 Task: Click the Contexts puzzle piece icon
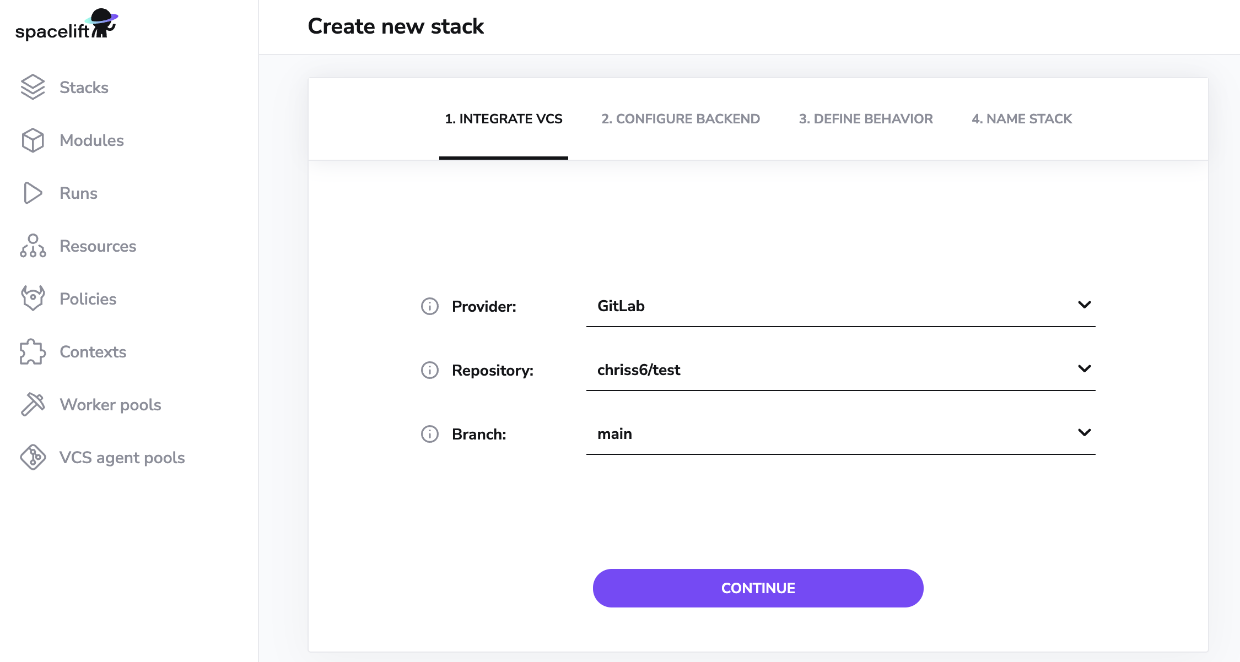pyautogui.click(x=33, y=351)
